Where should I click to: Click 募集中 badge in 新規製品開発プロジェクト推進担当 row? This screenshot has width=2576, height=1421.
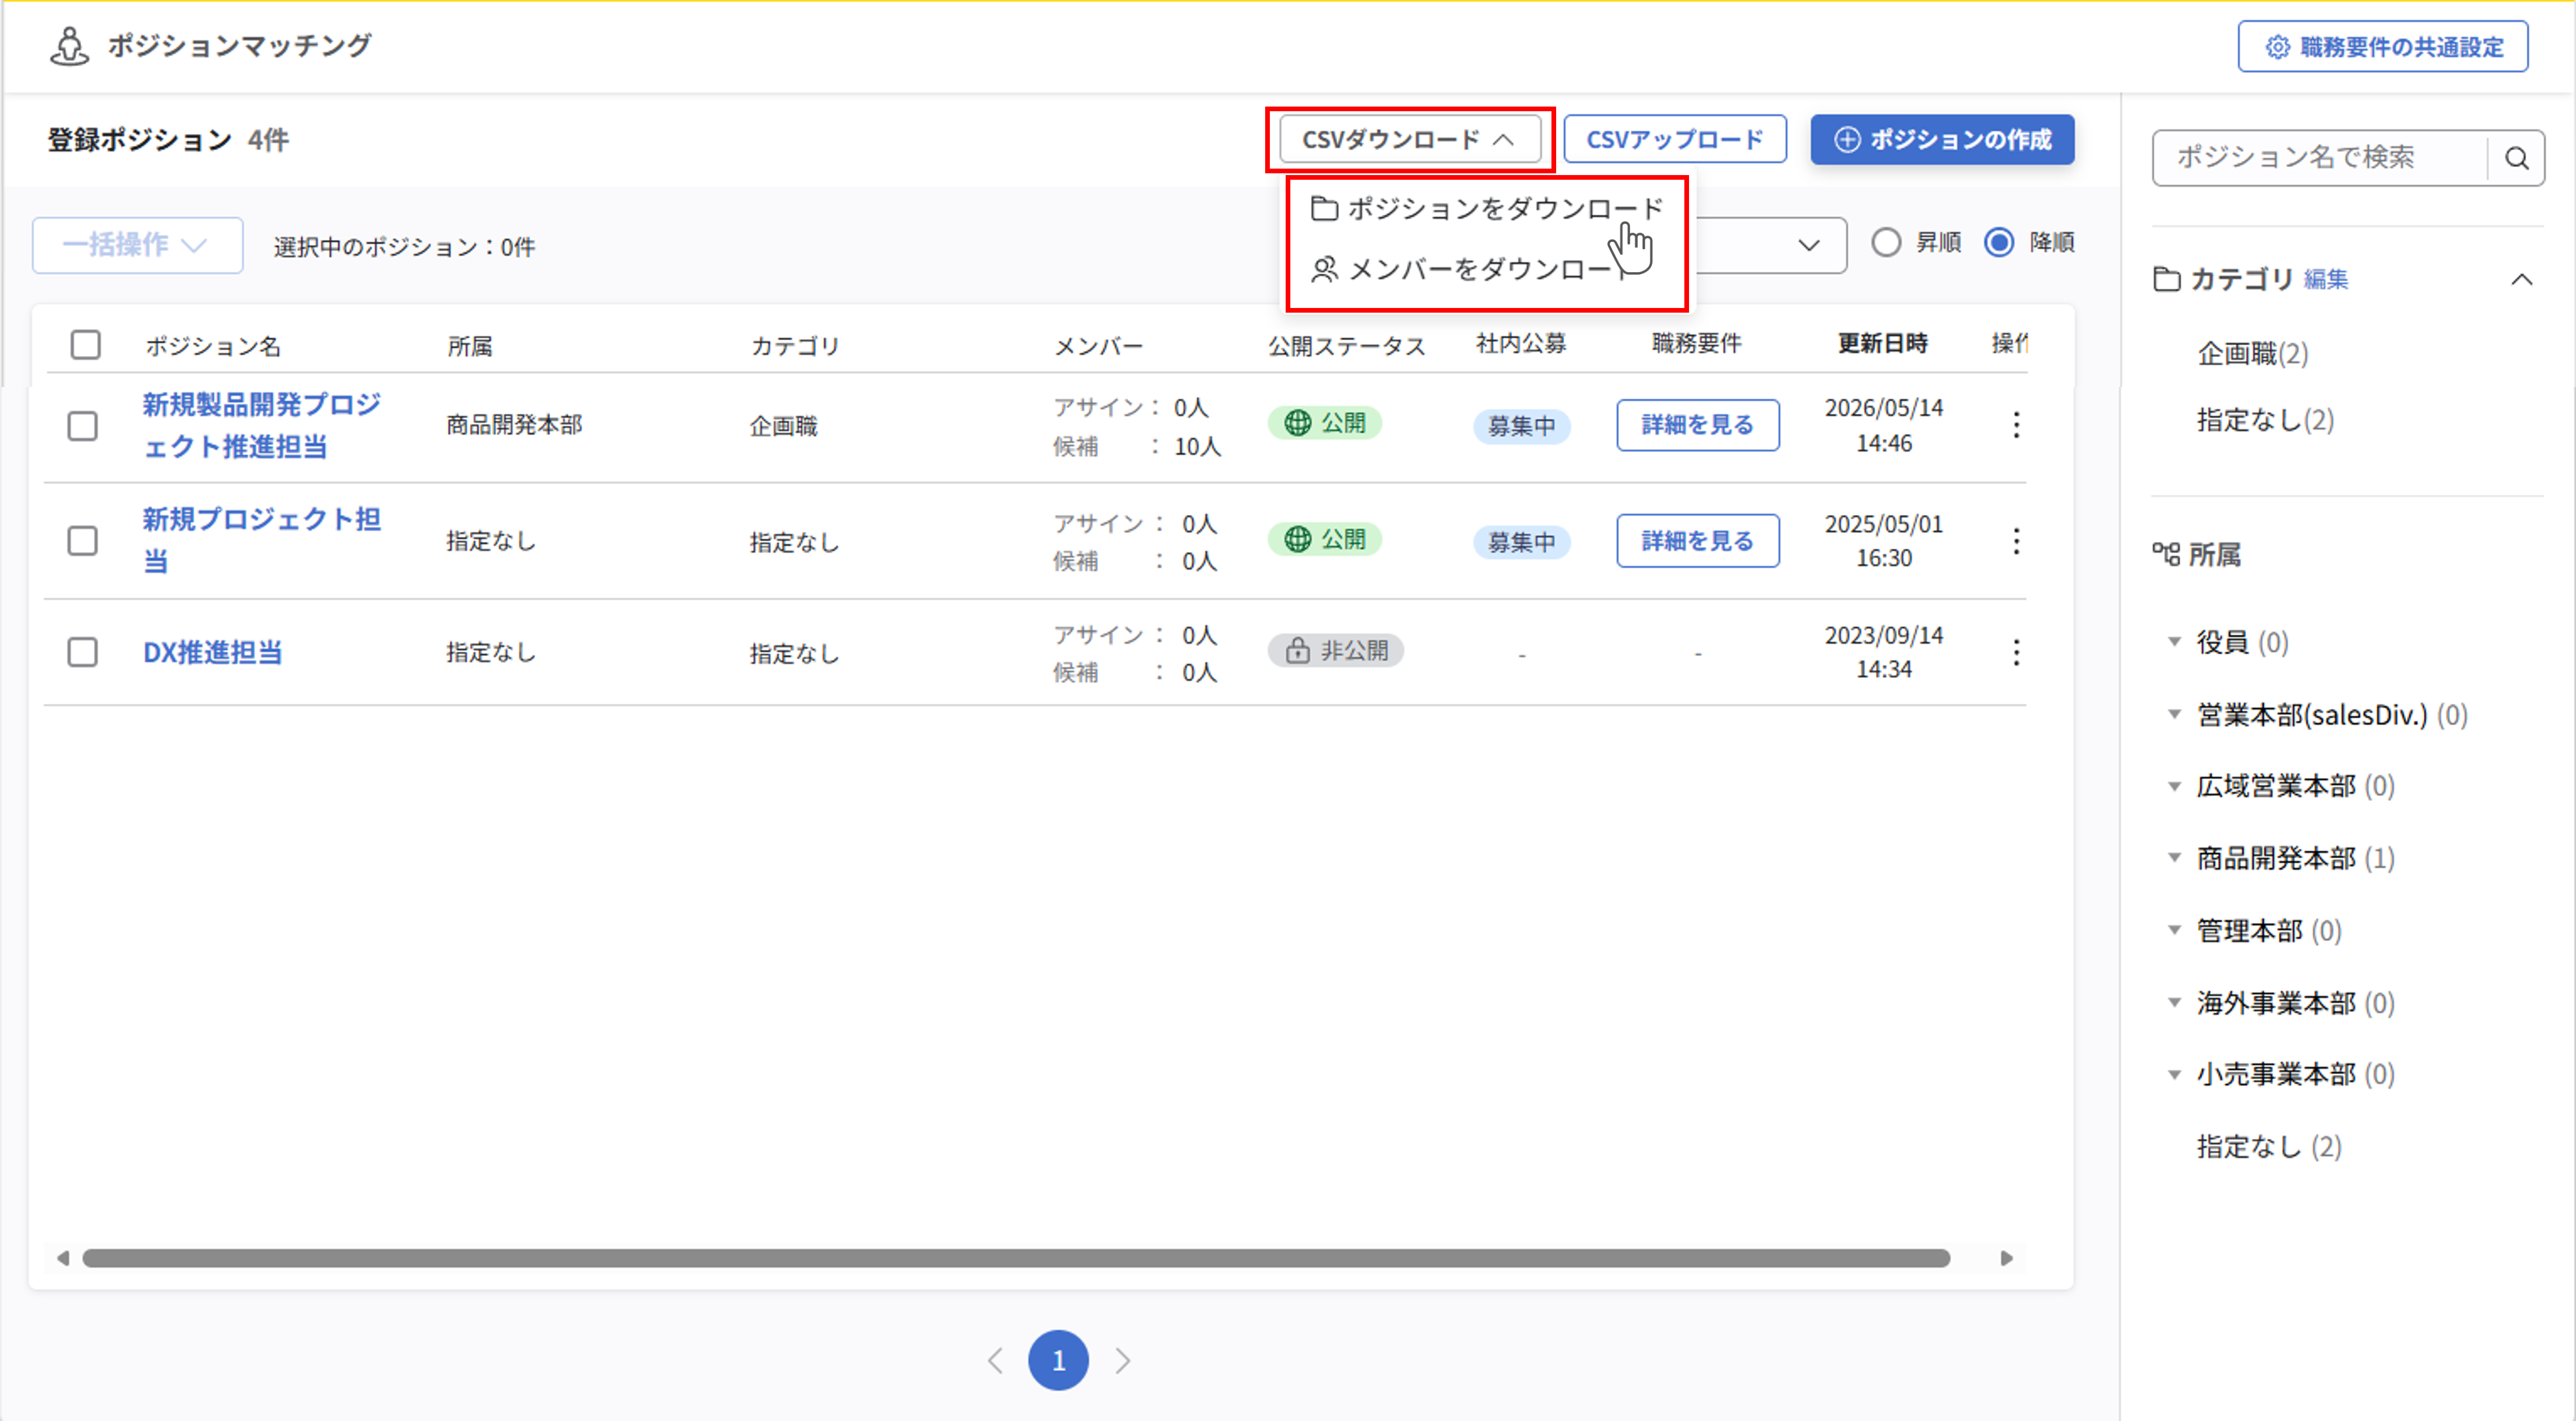1521,426
